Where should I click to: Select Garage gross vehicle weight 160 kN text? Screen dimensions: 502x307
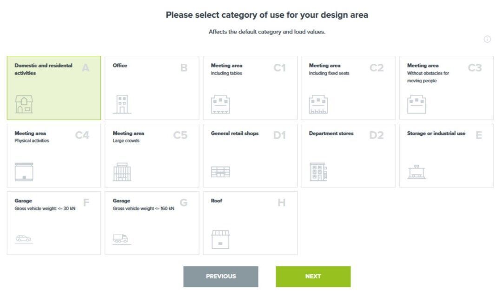pos(144,208)
